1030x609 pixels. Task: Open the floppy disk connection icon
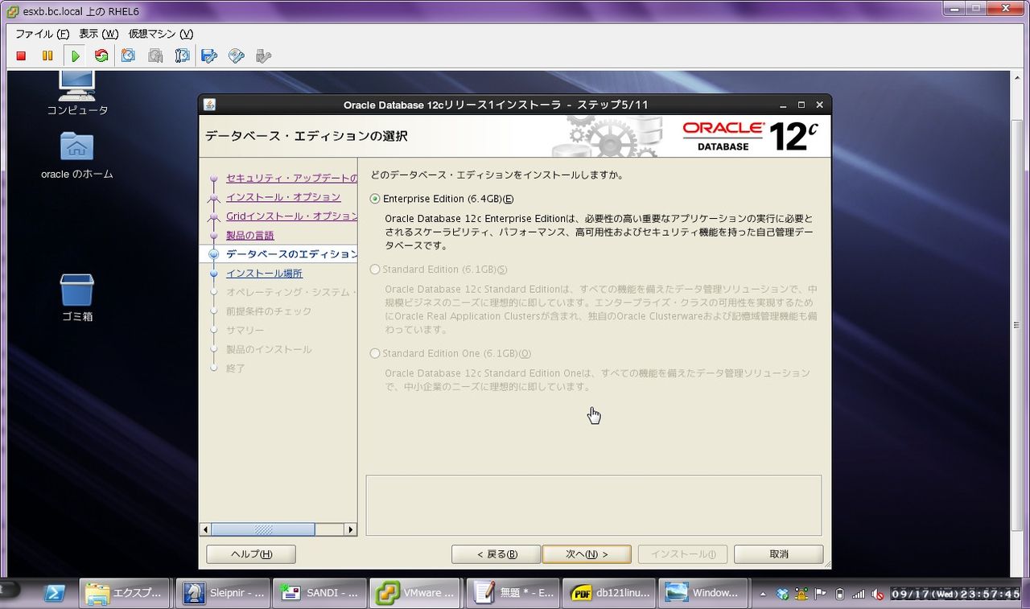click(x=209, y=56)
